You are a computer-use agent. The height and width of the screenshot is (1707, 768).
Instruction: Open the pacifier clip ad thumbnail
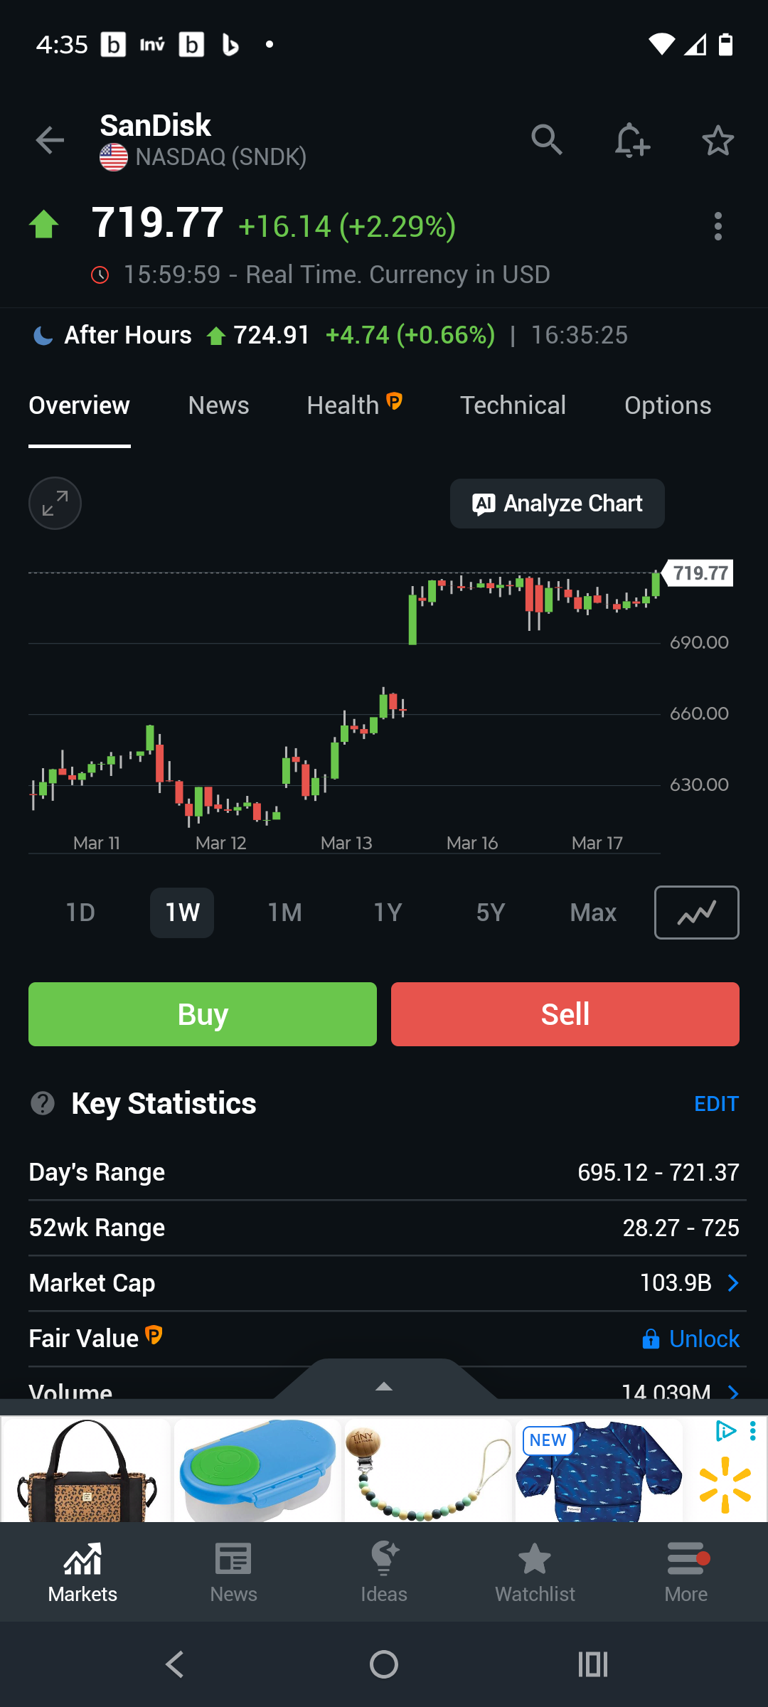coord(428,1469)
